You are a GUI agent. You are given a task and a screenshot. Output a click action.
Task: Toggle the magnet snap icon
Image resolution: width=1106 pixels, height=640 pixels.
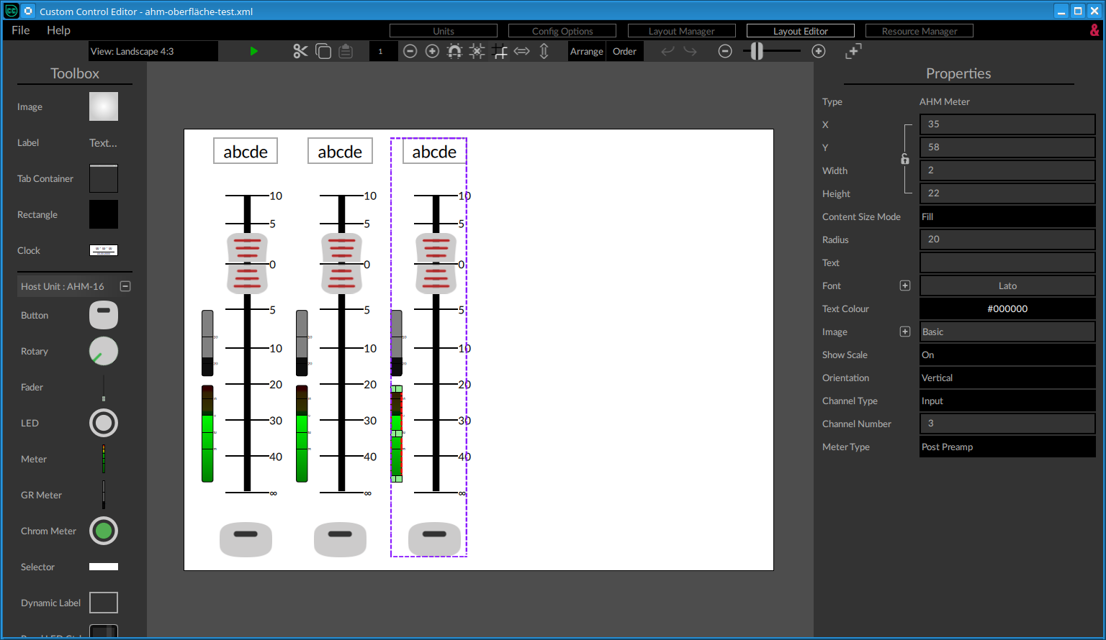tap(454, 51)
